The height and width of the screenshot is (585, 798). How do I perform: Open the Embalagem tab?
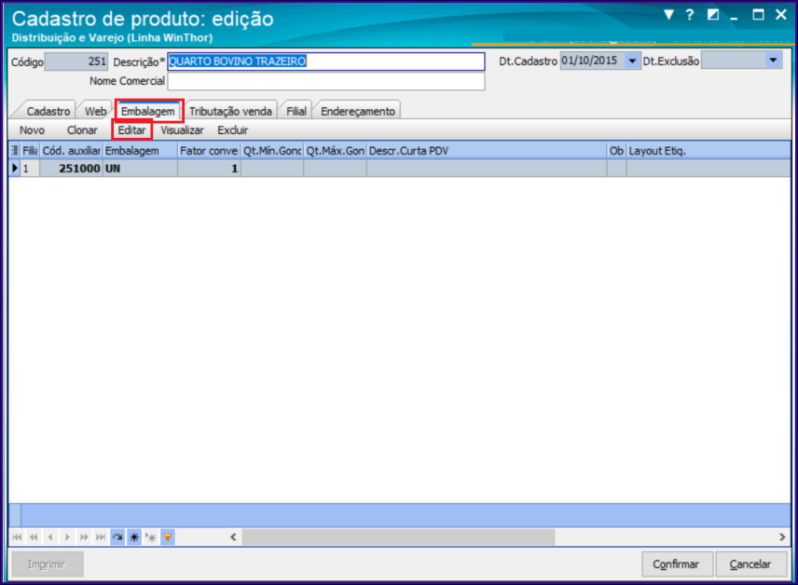point(148,111)
